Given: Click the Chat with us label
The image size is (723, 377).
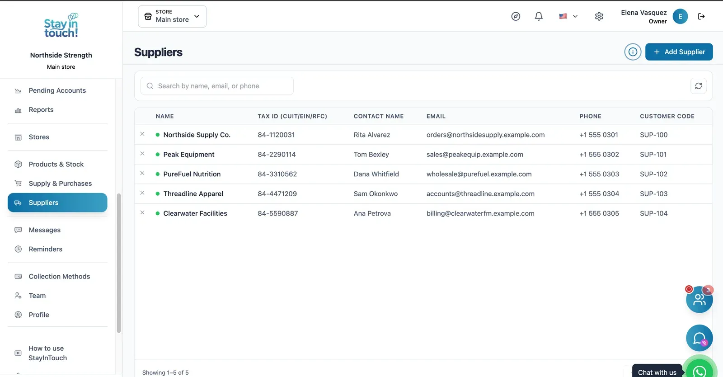Looking at the screenshot, I should point(657,372).
